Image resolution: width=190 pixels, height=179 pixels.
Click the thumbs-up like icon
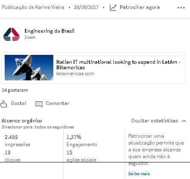click(4, 104)
